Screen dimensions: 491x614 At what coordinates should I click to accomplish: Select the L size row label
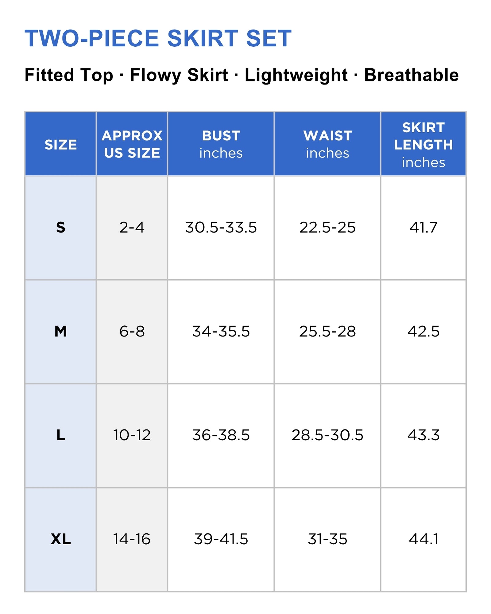click(x=60, y=435)
